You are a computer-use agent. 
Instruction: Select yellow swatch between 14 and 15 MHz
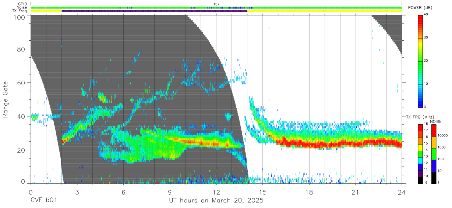point(421,147)
